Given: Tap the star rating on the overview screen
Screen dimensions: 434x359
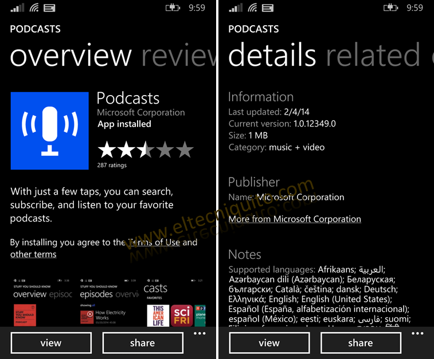Looking at the screenshot, I should [x=146, y=149].
